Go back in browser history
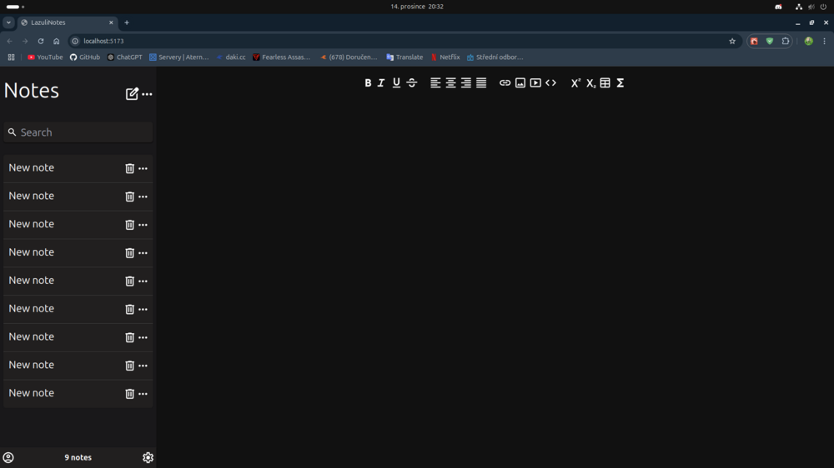This screenshot has height=468, width=834. (9, 41)
